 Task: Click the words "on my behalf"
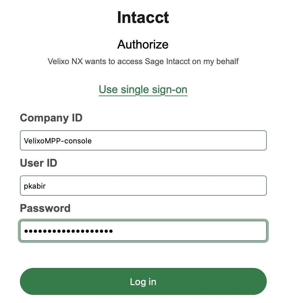(217, 61)
